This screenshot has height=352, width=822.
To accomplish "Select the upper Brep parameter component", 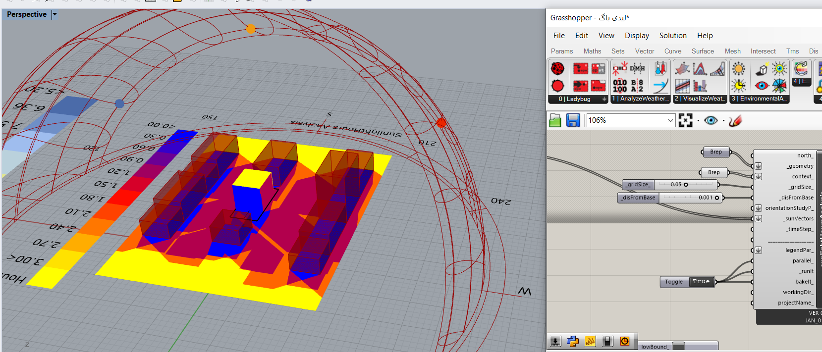I will pyautogui.click(x=716, y=152).
